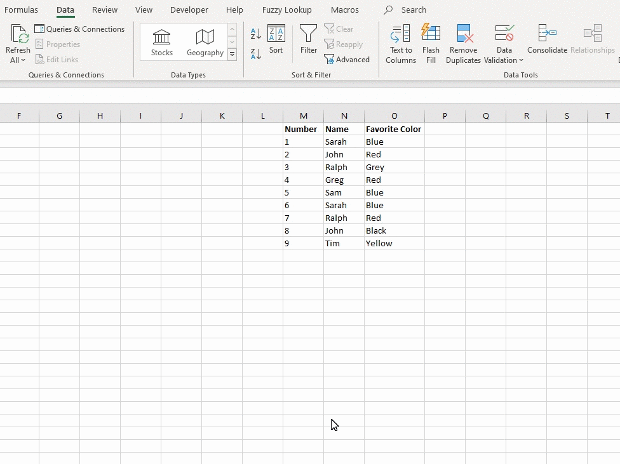Screen dimensions: 620x464
Task: Switch to the Formulas tab
Action: coord(22,10)
